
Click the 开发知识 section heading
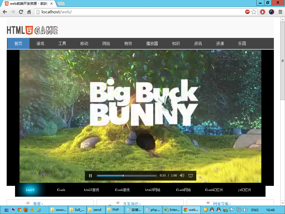coord(132,204)
